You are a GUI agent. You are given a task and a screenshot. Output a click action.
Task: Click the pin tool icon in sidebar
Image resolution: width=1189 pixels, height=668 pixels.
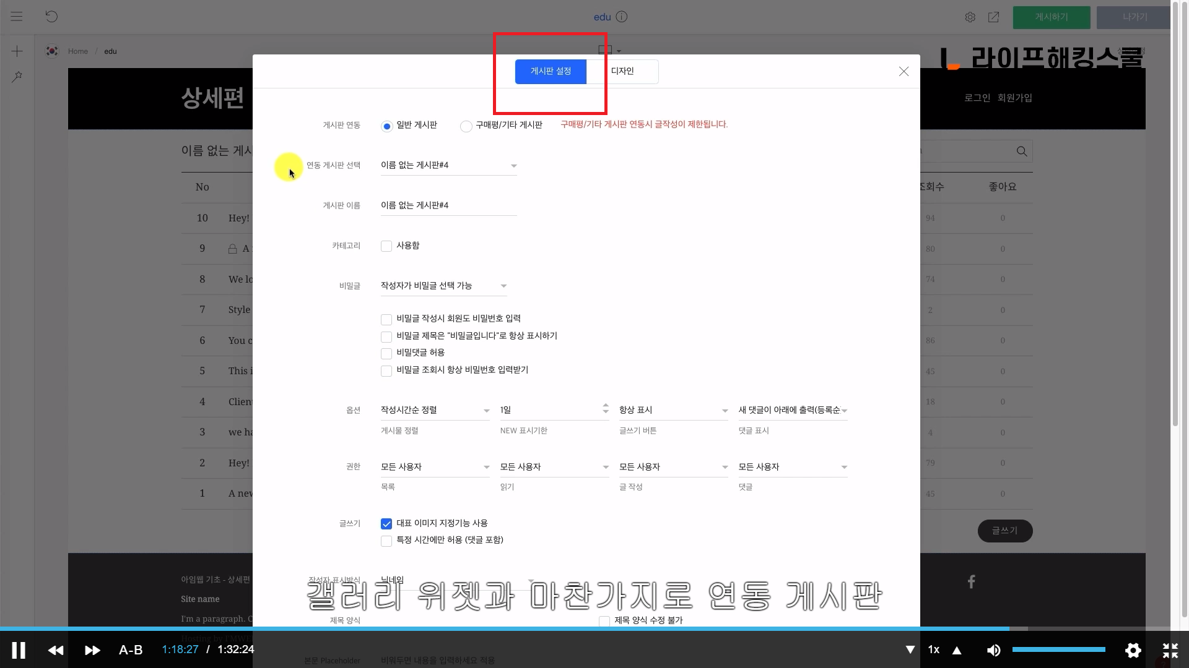[x=17, y=77]
